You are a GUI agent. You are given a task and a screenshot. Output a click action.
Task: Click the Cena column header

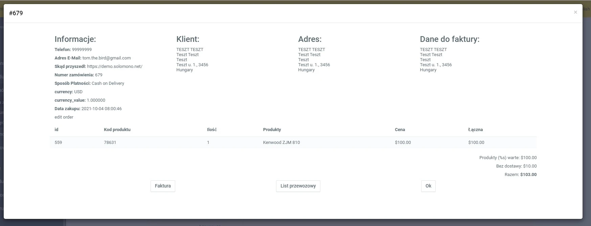[400, 130]
